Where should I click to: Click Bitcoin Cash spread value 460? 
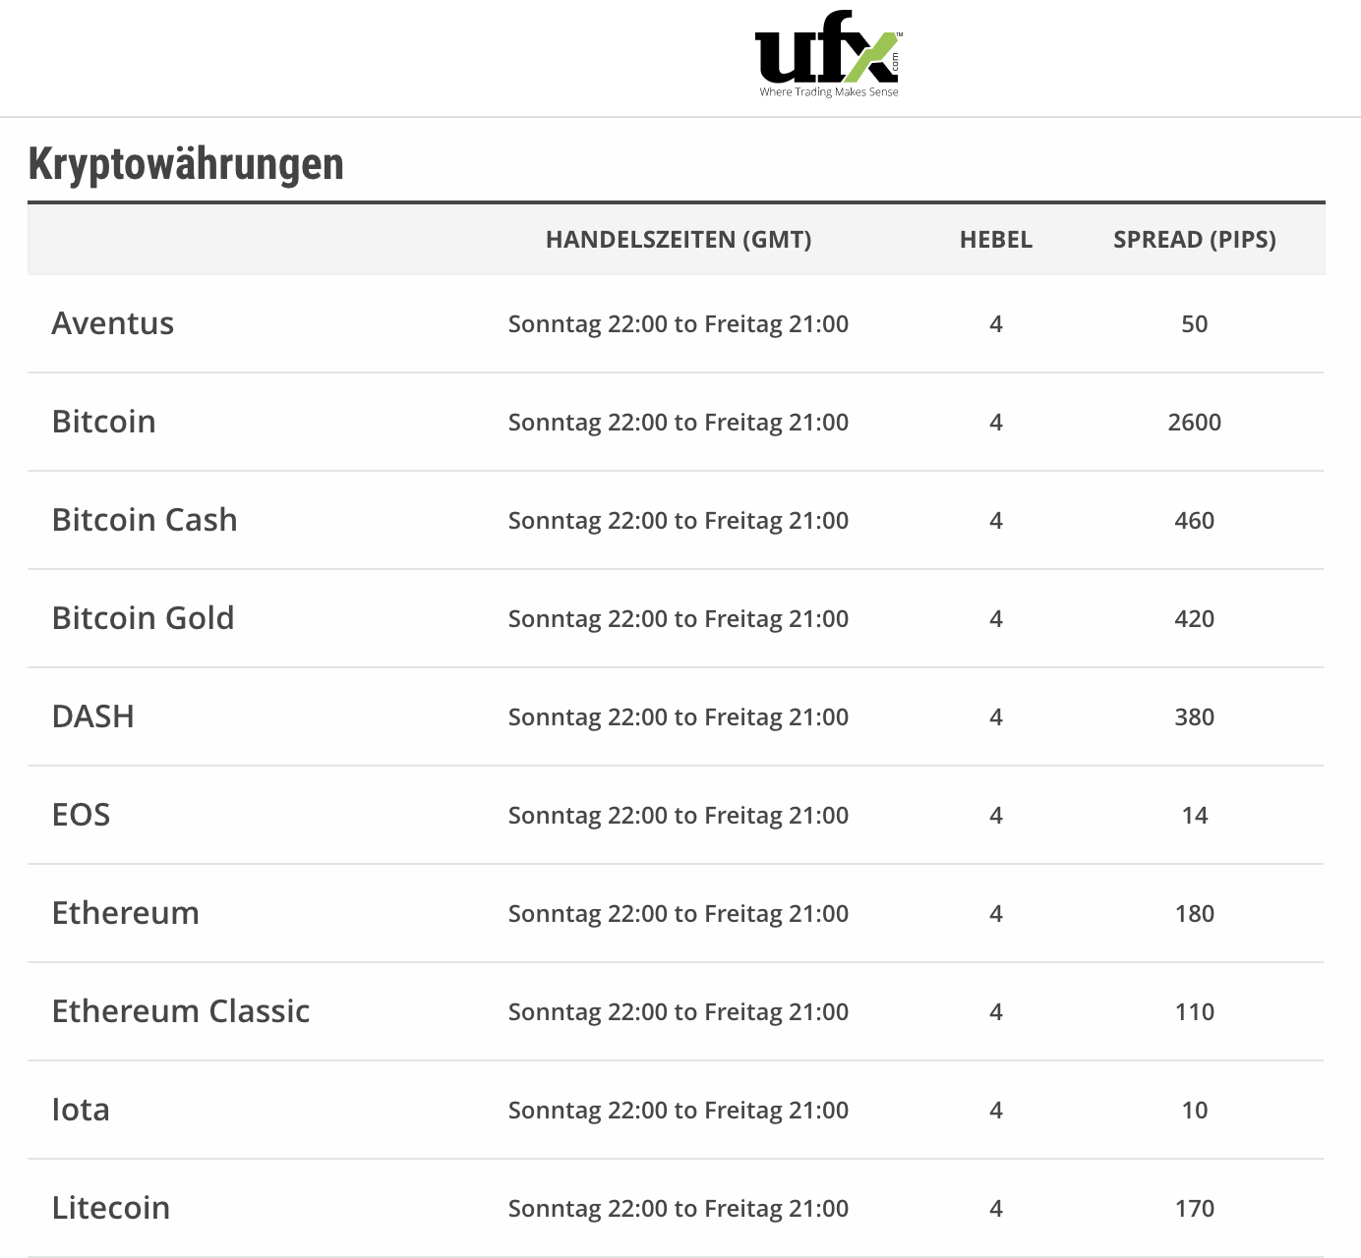(x=1195, y=521)
